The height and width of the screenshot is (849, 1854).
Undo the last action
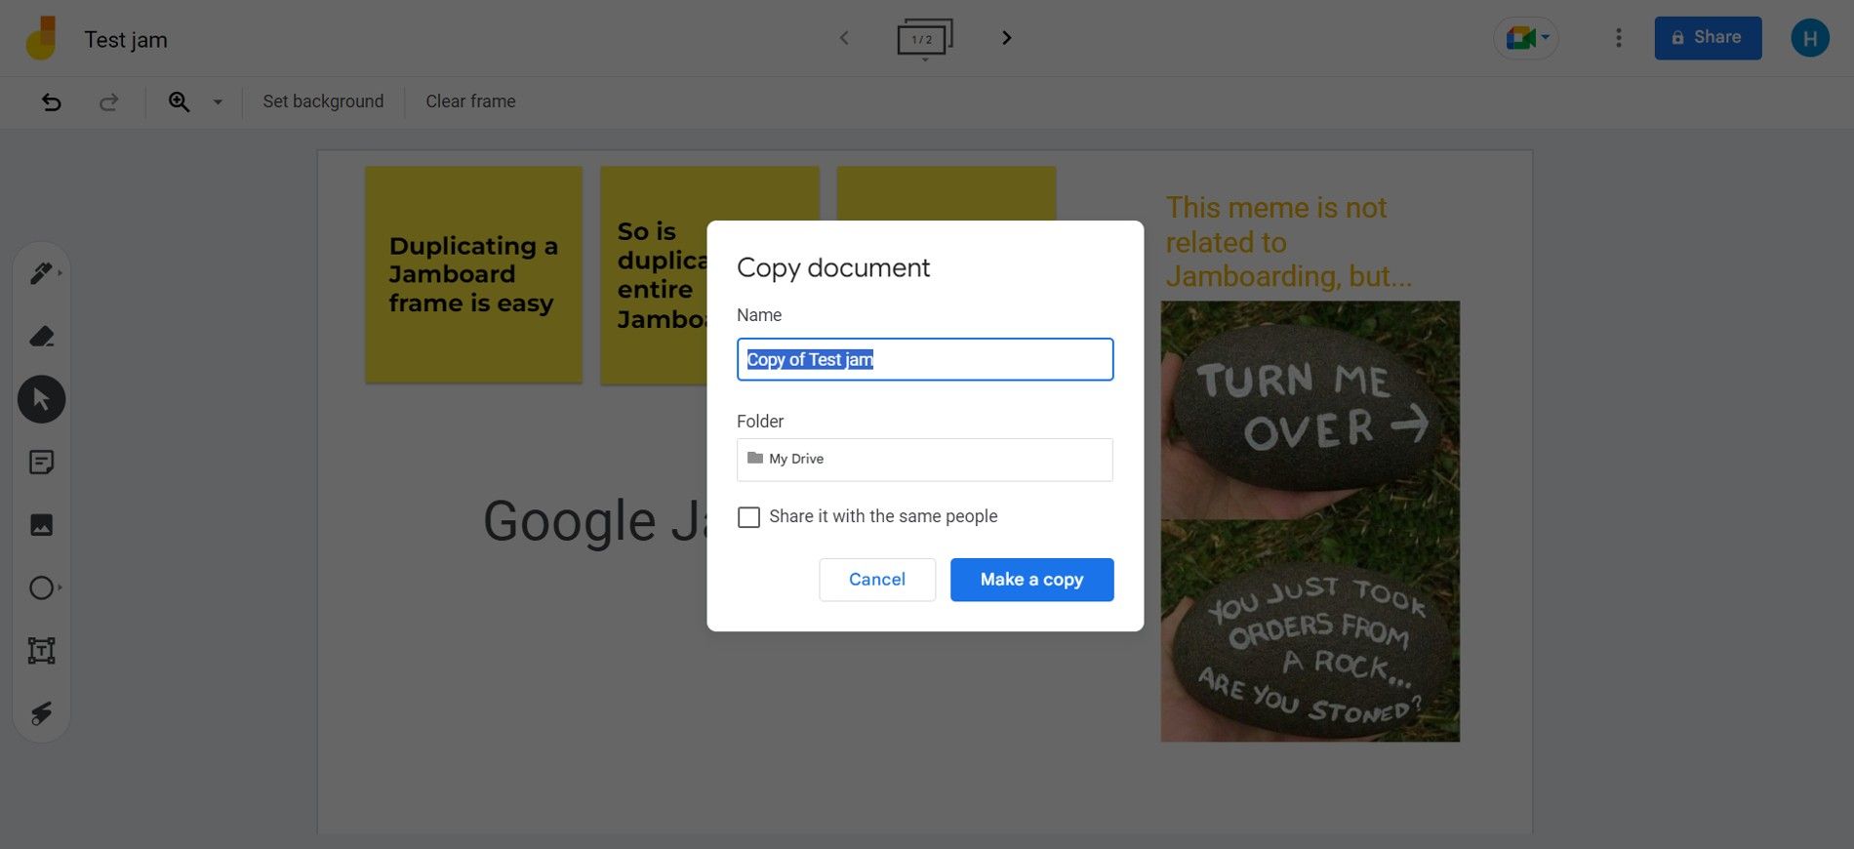pos(51,101)
